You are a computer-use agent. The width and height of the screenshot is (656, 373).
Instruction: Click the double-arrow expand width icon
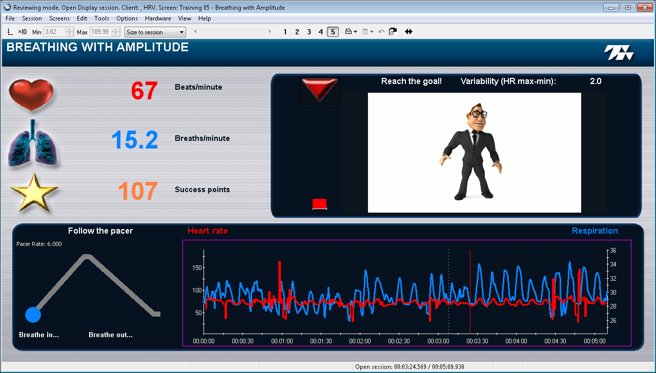[408, 32]
